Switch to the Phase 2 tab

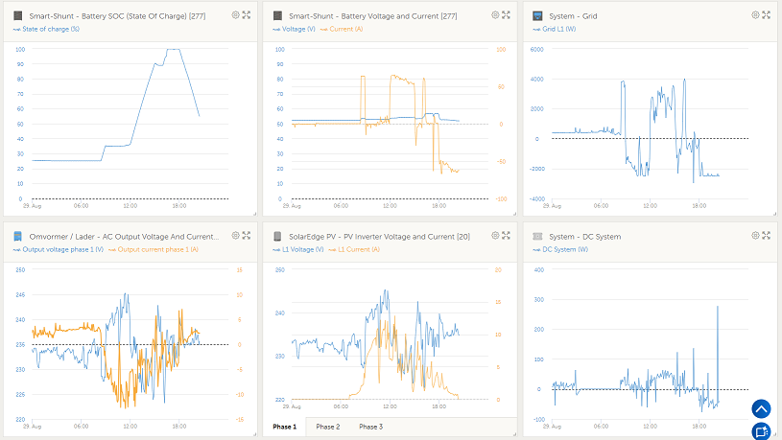[x=327, y=427]
